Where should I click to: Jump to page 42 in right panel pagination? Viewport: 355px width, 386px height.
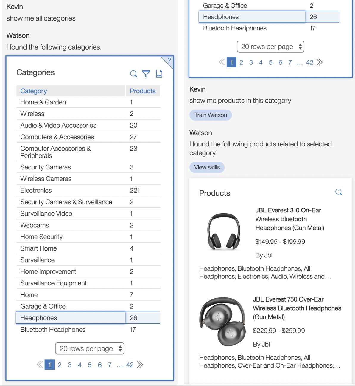[310, 62]
